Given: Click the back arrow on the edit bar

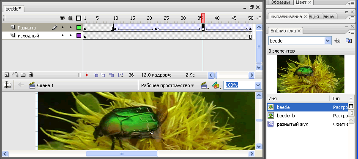Looking at the screenshot, I should pyautogui.click(x=21, y=85).
